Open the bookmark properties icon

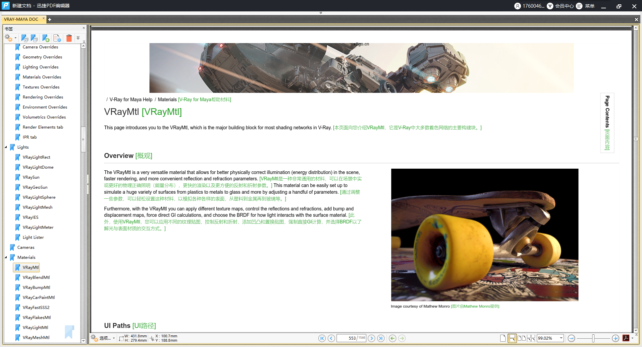coord(57,38)
